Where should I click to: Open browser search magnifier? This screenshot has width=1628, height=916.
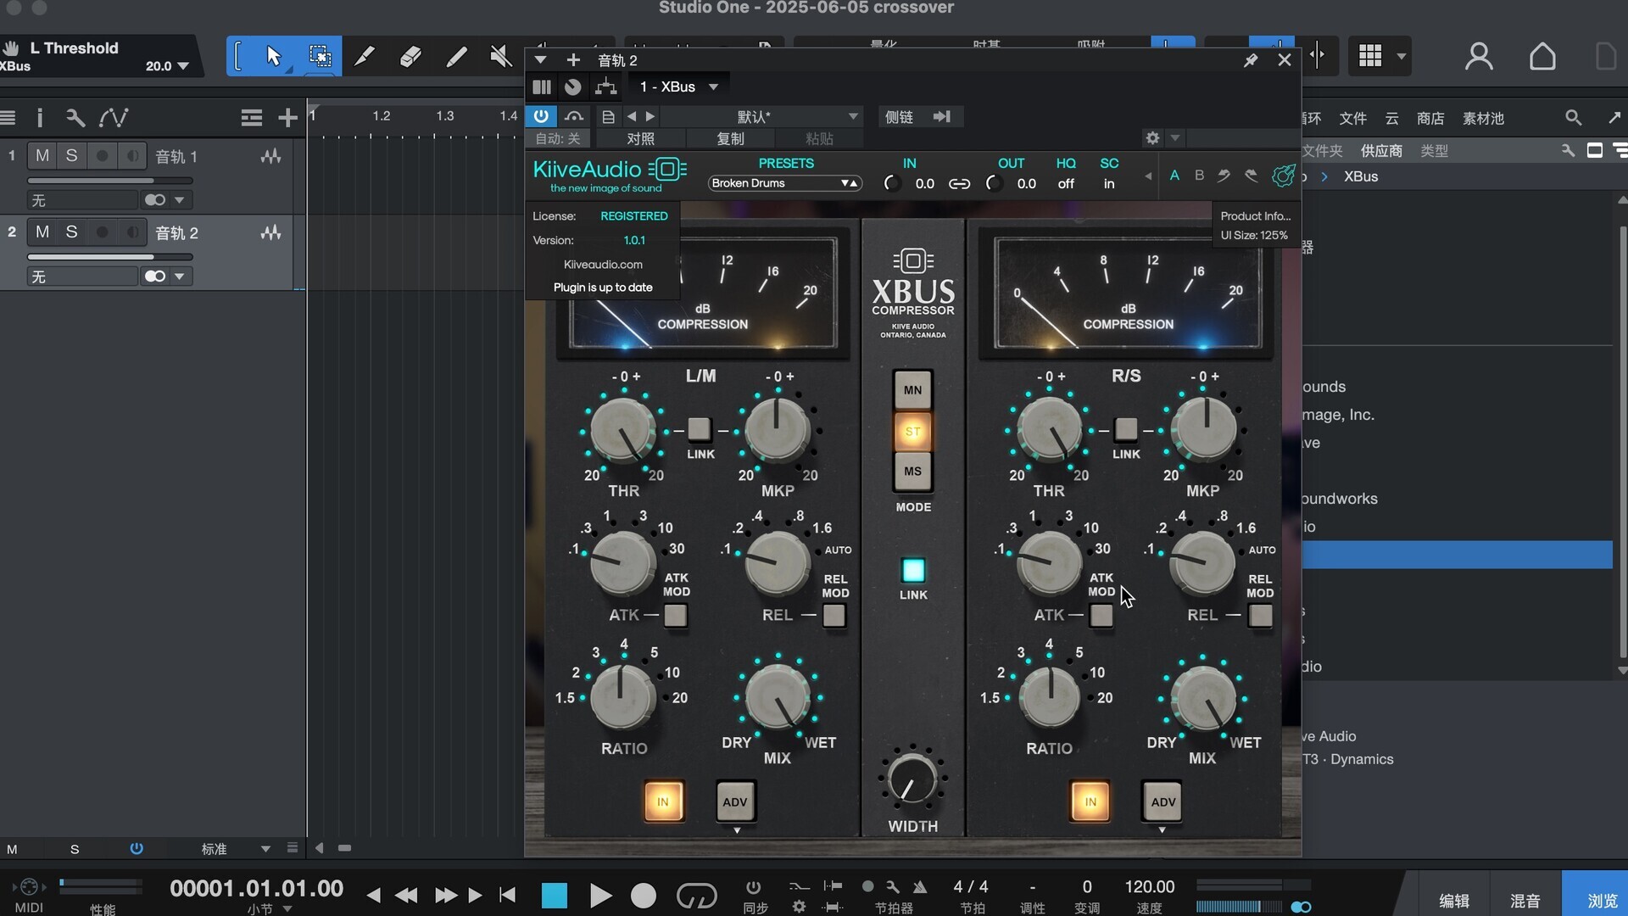click(x=1574, y=118)
